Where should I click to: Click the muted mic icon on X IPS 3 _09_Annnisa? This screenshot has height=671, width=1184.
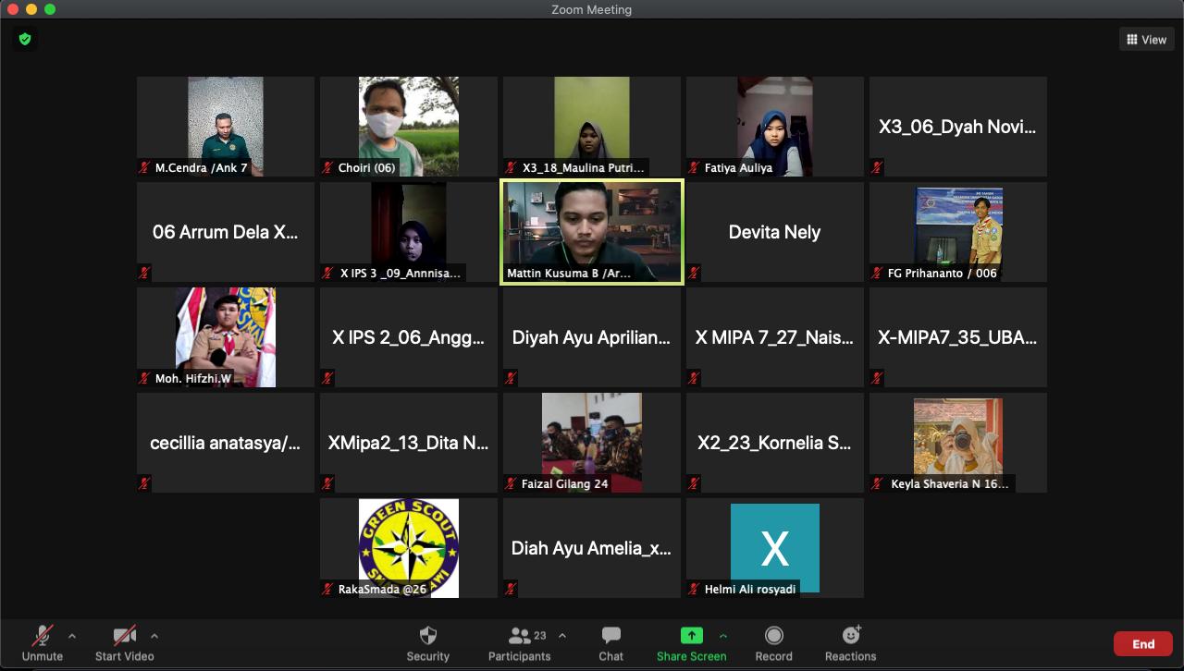[327, 273]
